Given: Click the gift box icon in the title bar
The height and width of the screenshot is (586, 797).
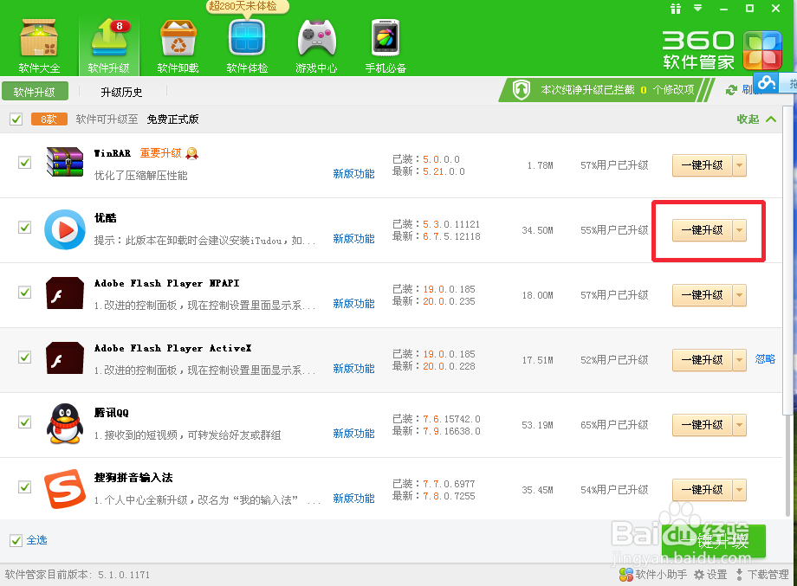Looking at the screenshot, I should (x=675, y=9).
